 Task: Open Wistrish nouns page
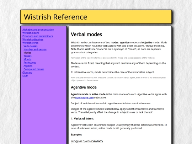pyautogui.click(x=31, y=33)
